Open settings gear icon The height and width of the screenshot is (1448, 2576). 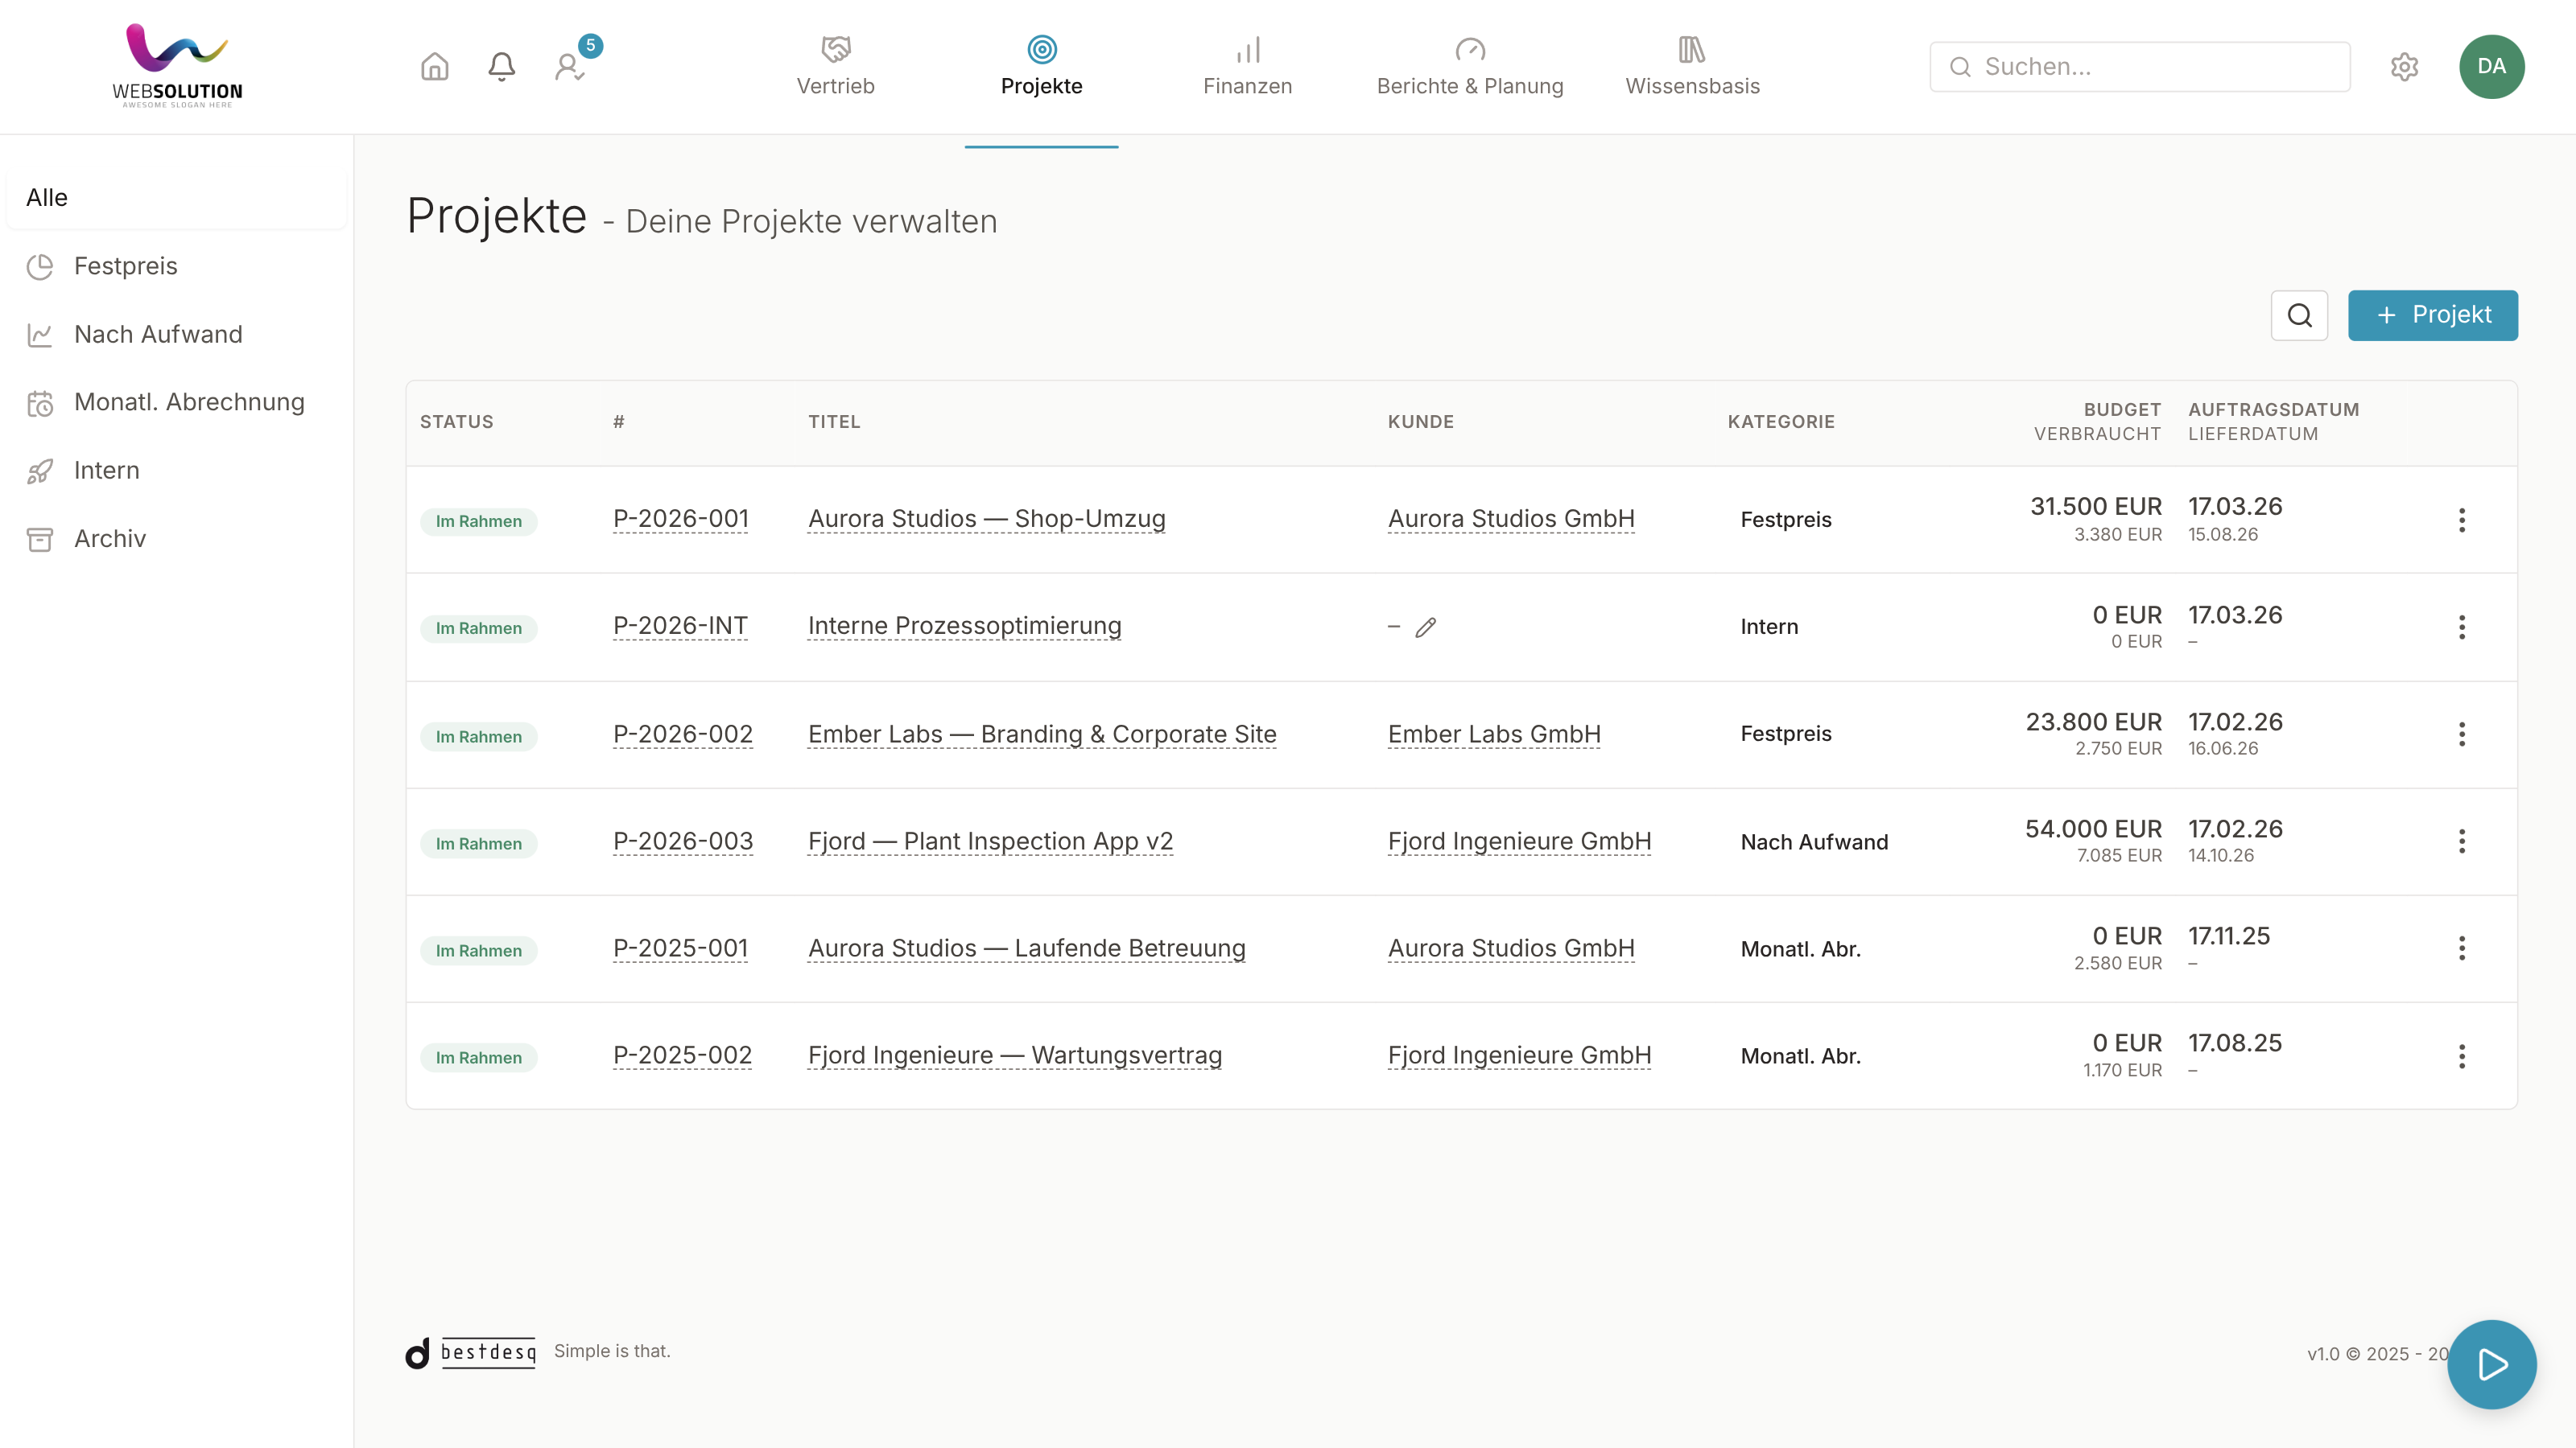pyautogui.click(x=2404, y=67)
